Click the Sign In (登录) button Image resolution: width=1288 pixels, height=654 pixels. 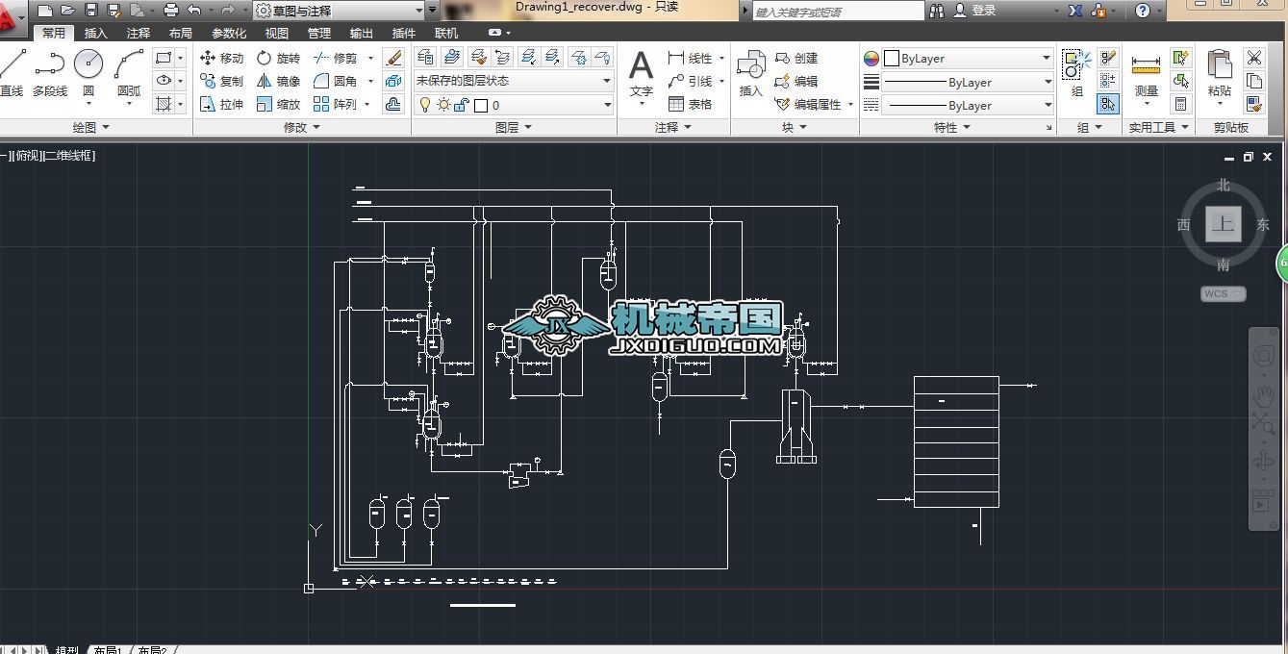pyautogui.click(x=983, y=11)
